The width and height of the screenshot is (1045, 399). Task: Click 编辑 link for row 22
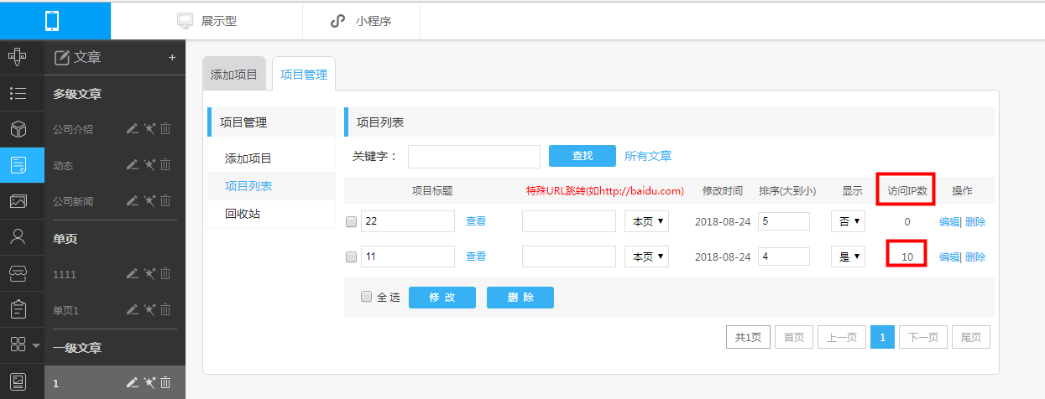click(x=948, y=222)
